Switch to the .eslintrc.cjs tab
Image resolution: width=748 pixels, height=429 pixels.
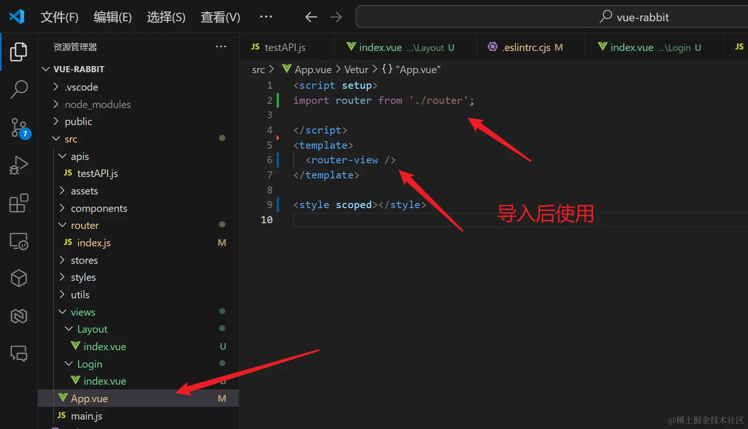(531, 47)
